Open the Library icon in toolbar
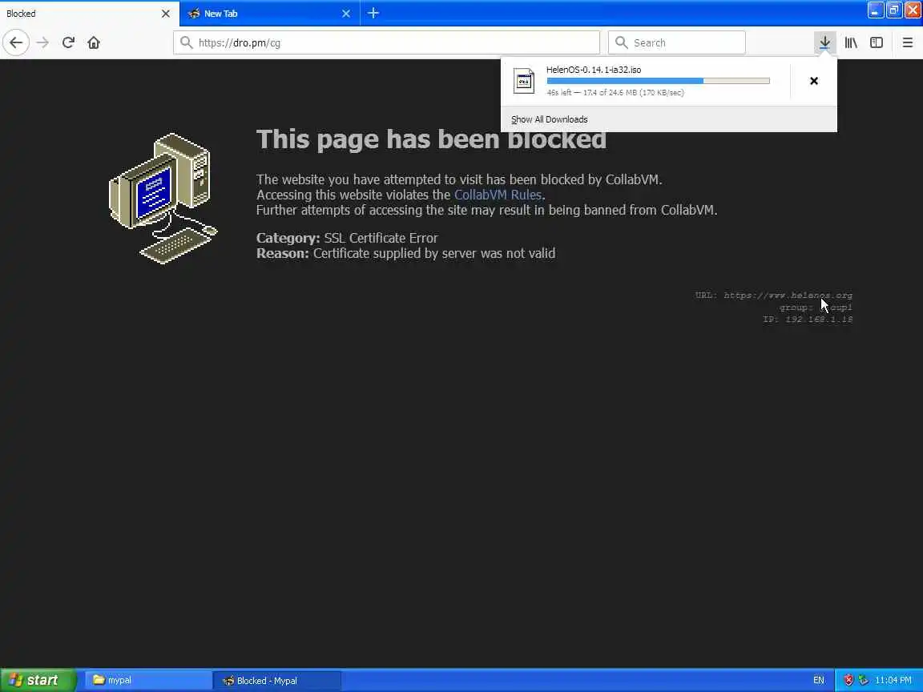The height and width of the screenshot is (692, 923). 851,42
